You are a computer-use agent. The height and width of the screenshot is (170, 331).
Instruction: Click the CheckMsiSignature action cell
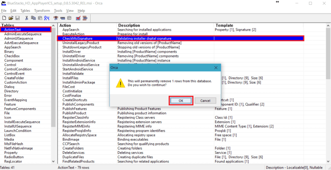click(x=78, y=39)
